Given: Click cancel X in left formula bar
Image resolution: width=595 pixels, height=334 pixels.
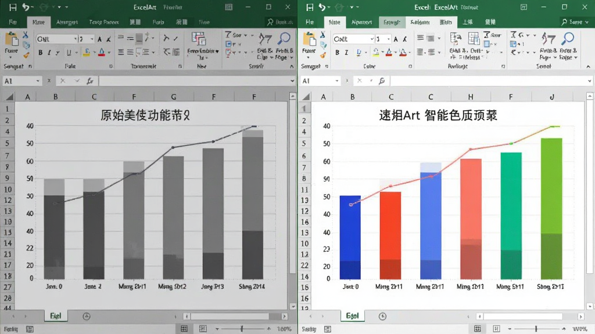Looking at the screenshot, I should (x=63, y=81).
